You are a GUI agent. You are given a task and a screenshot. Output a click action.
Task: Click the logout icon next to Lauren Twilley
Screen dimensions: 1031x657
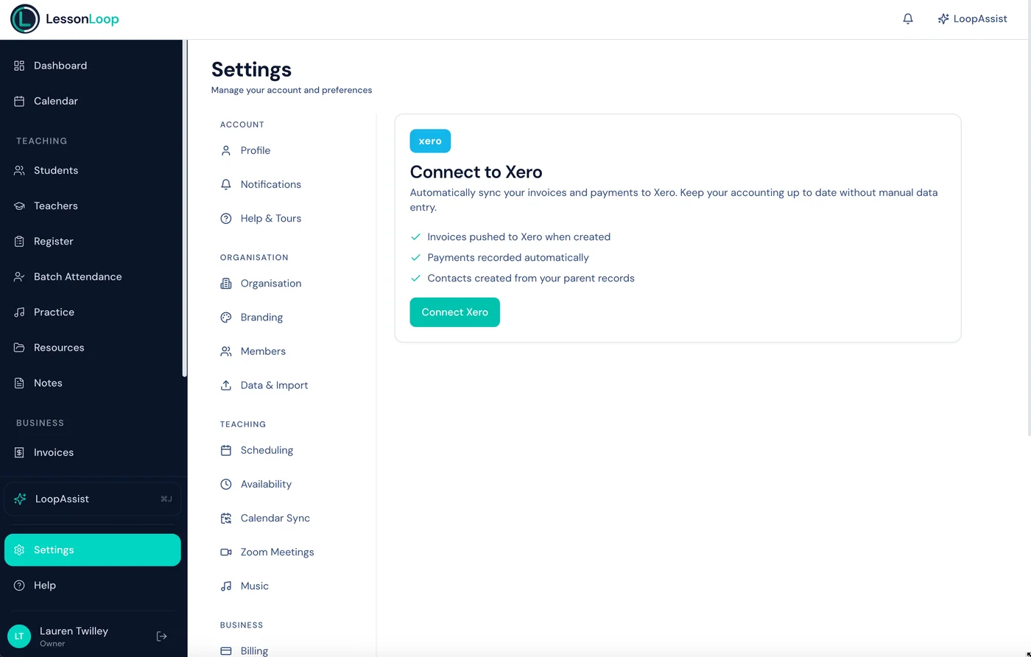pos(161,636)
